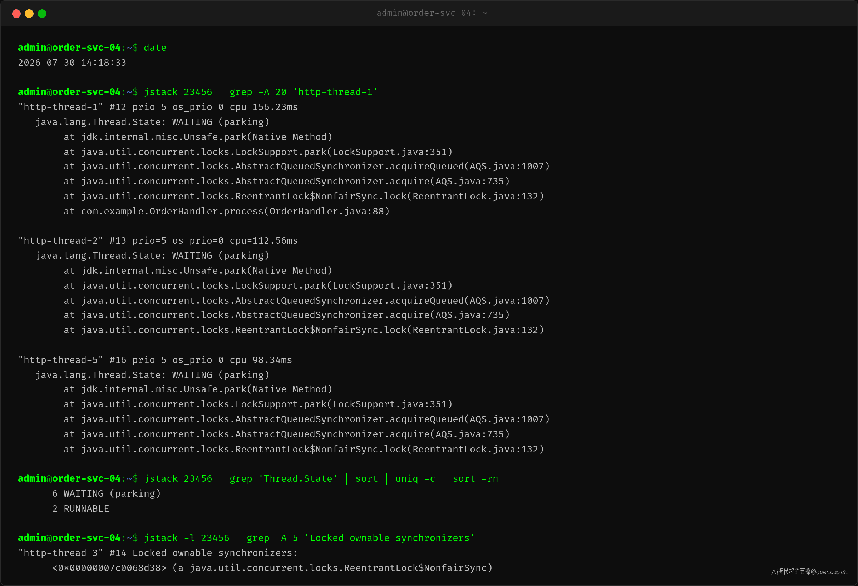The width and height of the screenshot is (858, 586).
Task: Select "http-thread-3" #14 Locked synchronizers line
Action: tap(158, 553)
